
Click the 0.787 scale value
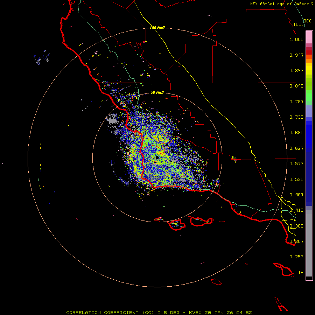pos(296,101)
